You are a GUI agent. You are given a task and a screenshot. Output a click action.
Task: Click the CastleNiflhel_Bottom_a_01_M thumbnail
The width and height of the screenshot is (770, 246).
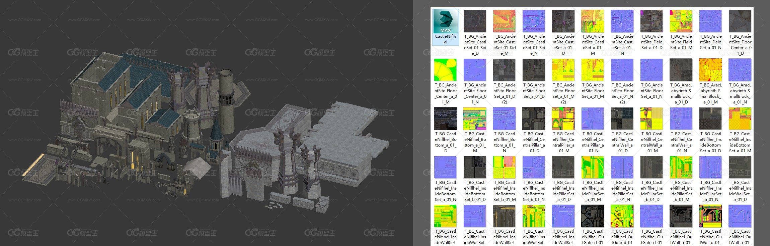[475, 119]
